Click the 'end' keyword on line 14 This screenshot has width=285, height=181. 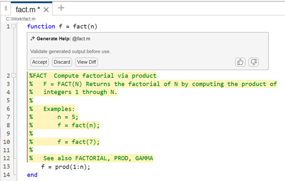32,175
